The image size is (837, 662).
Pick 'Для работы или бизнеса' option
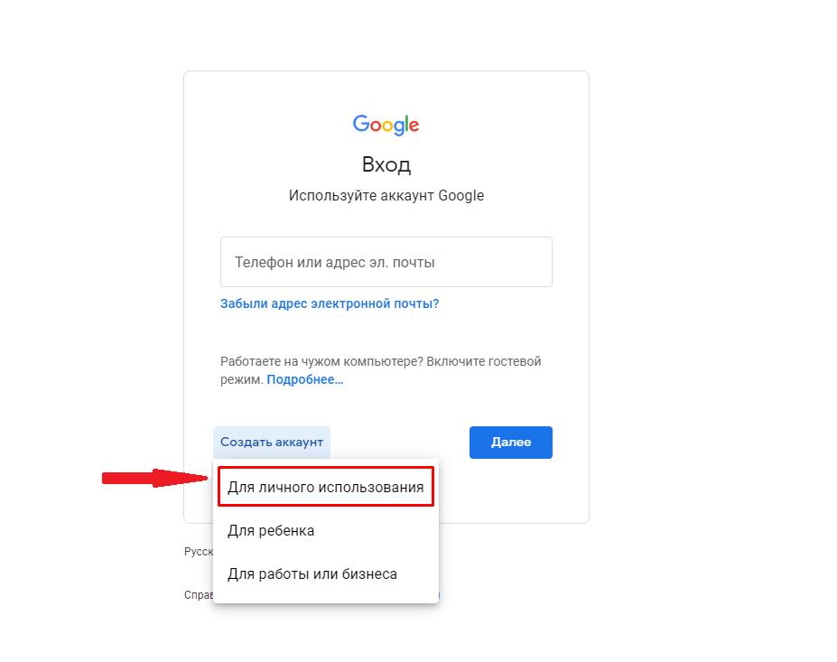pos(312,573)
